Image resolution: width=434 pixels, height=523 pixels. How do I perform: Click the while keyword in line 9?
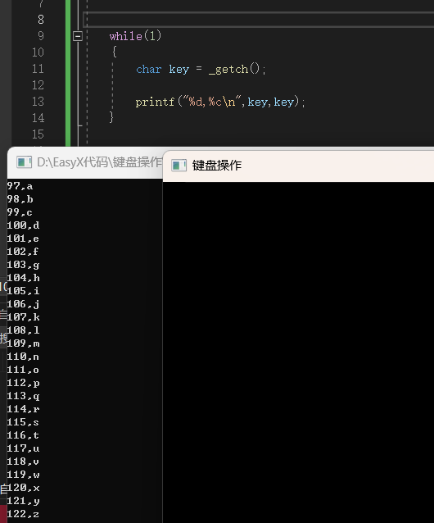(x=125, y=36)
